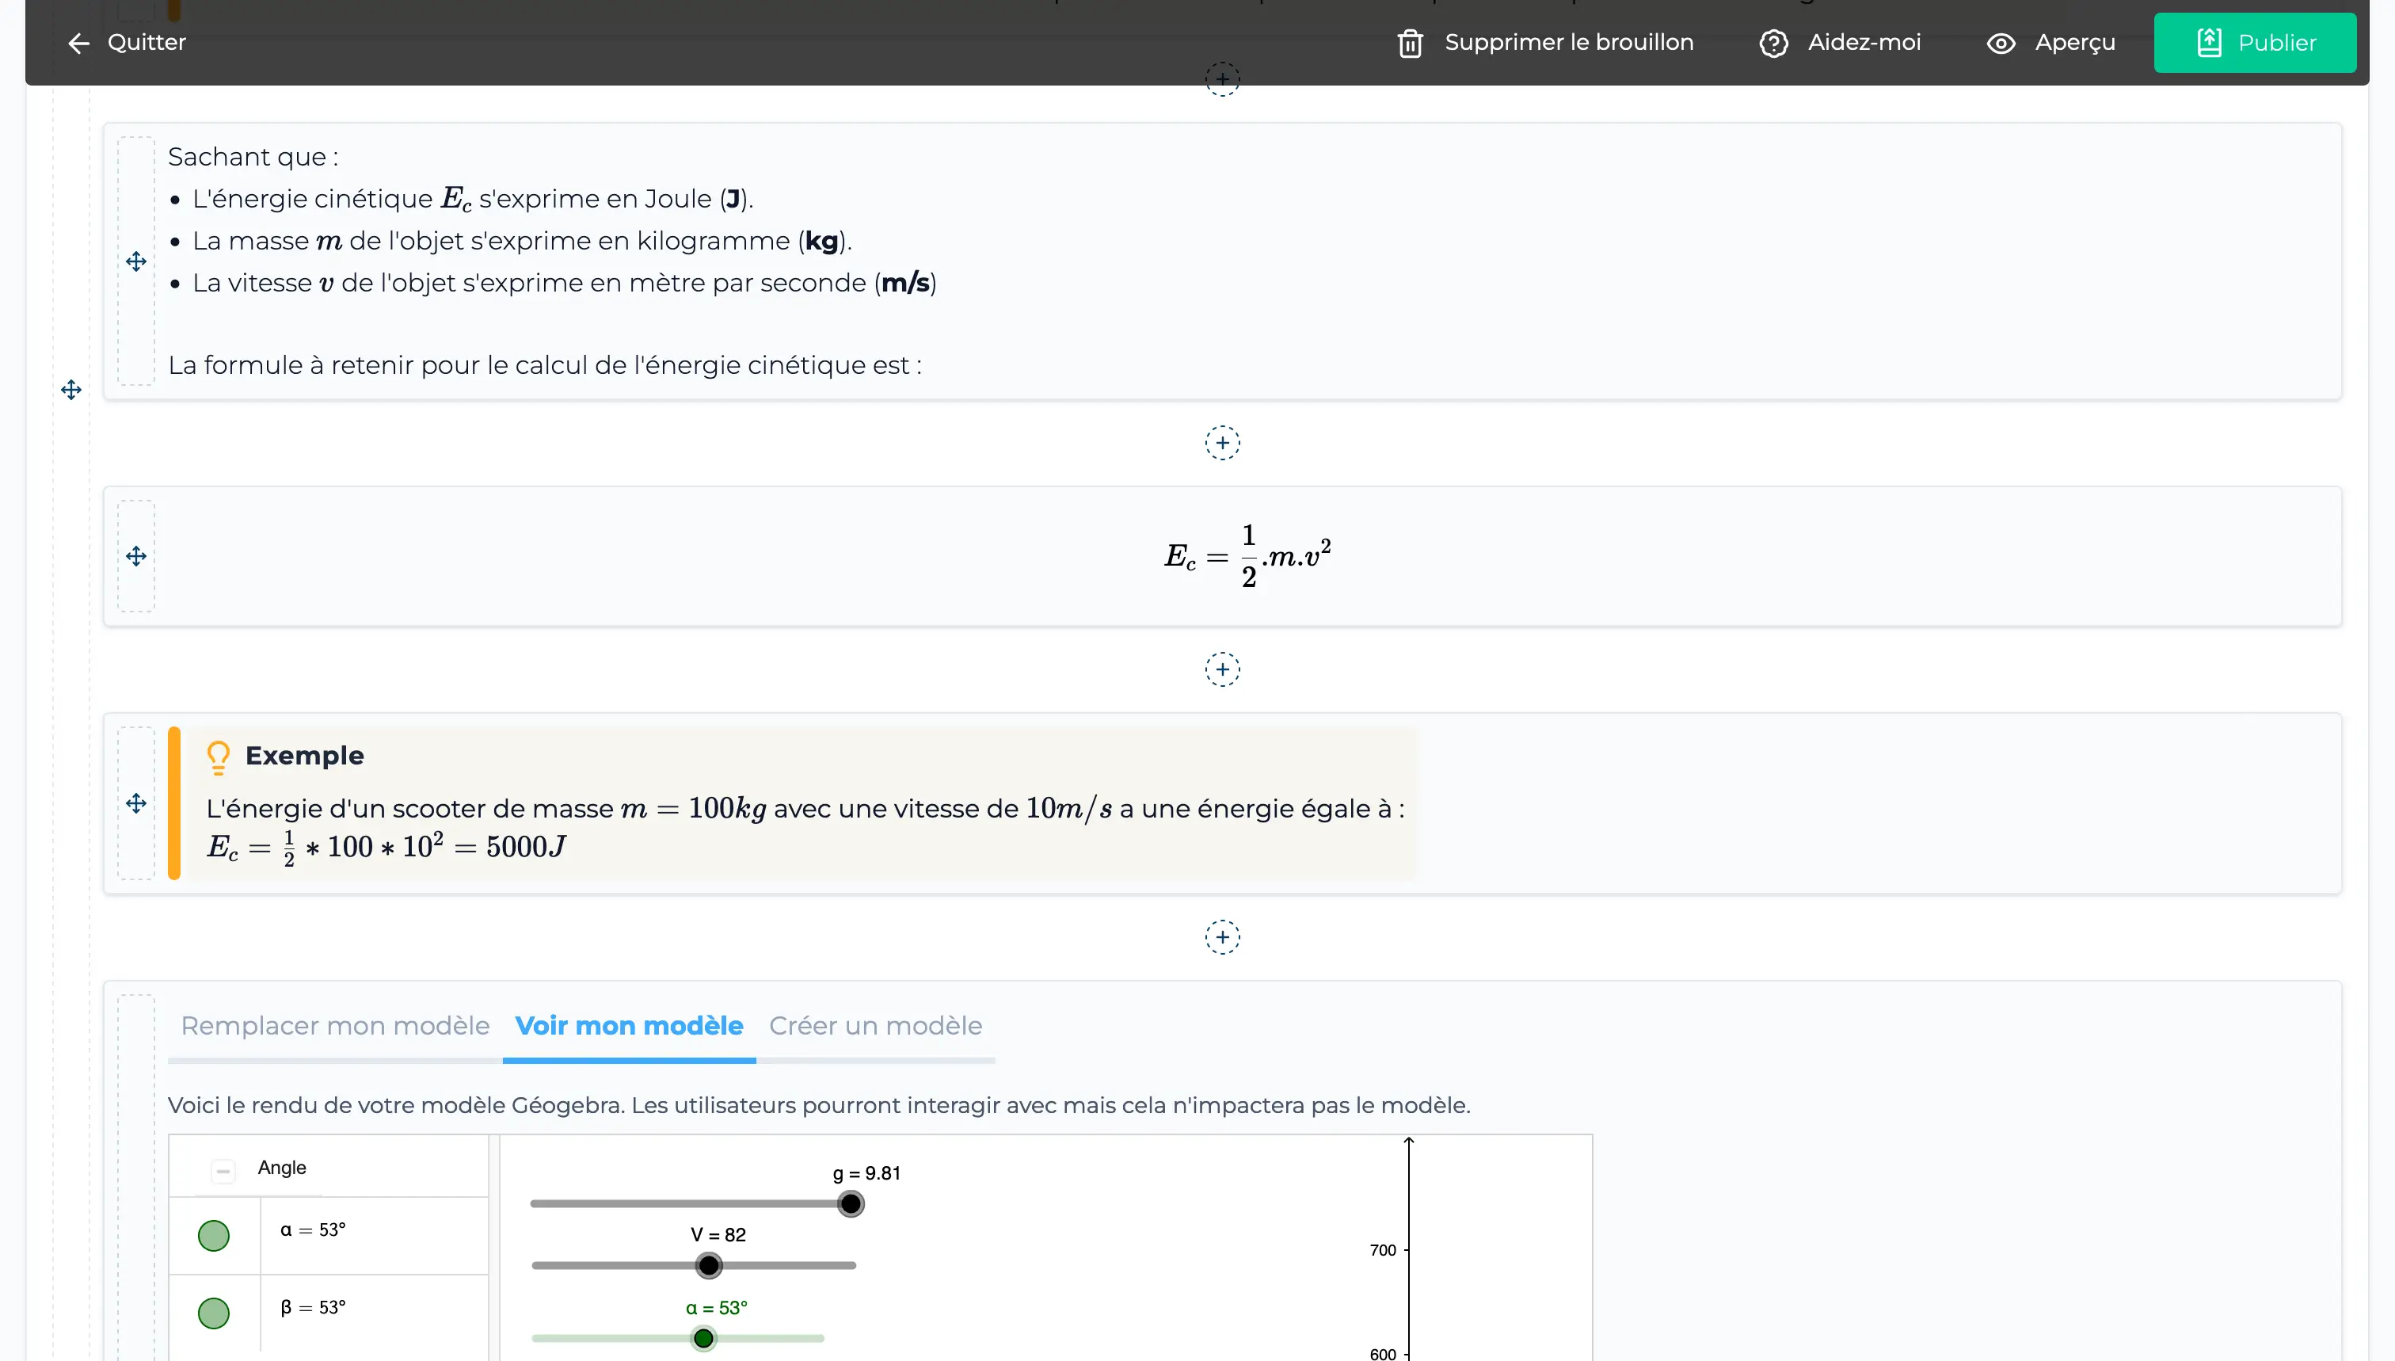Screen dimensions: 2395x1361
Task: Click the Aidez-moi question mark icon
Action: [1772, 43]
